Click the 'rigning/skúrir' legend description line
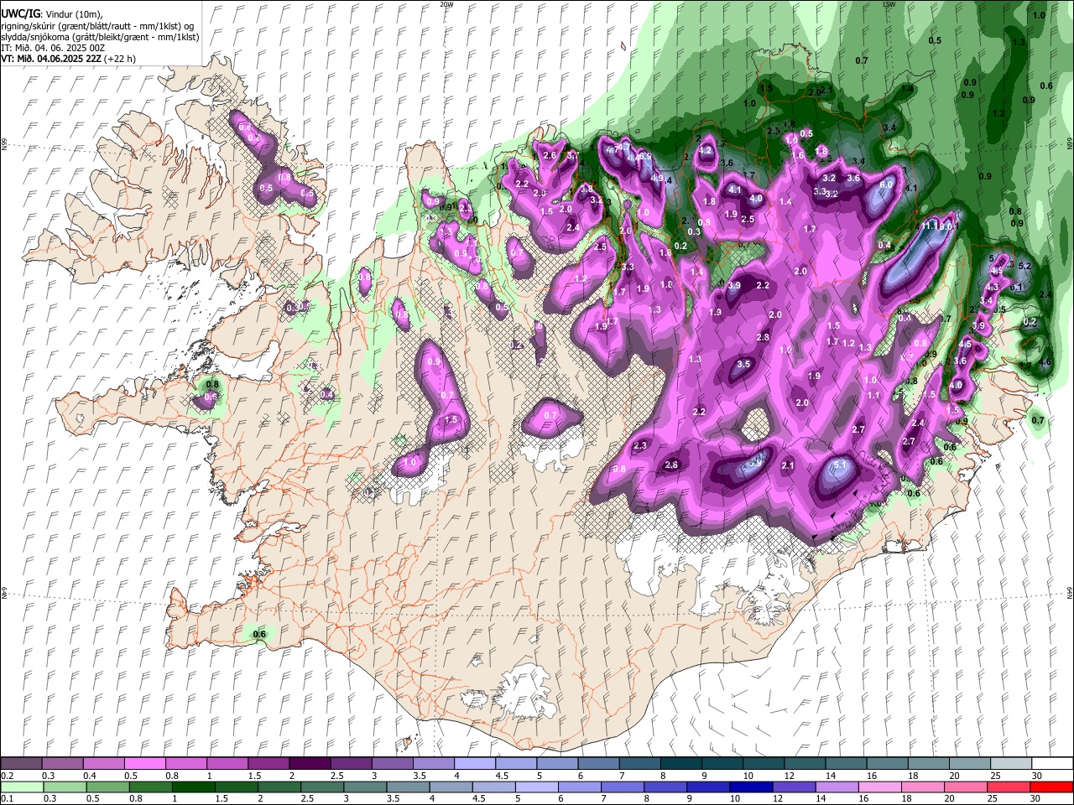1074x805 pixels. (x=97, y=25)
